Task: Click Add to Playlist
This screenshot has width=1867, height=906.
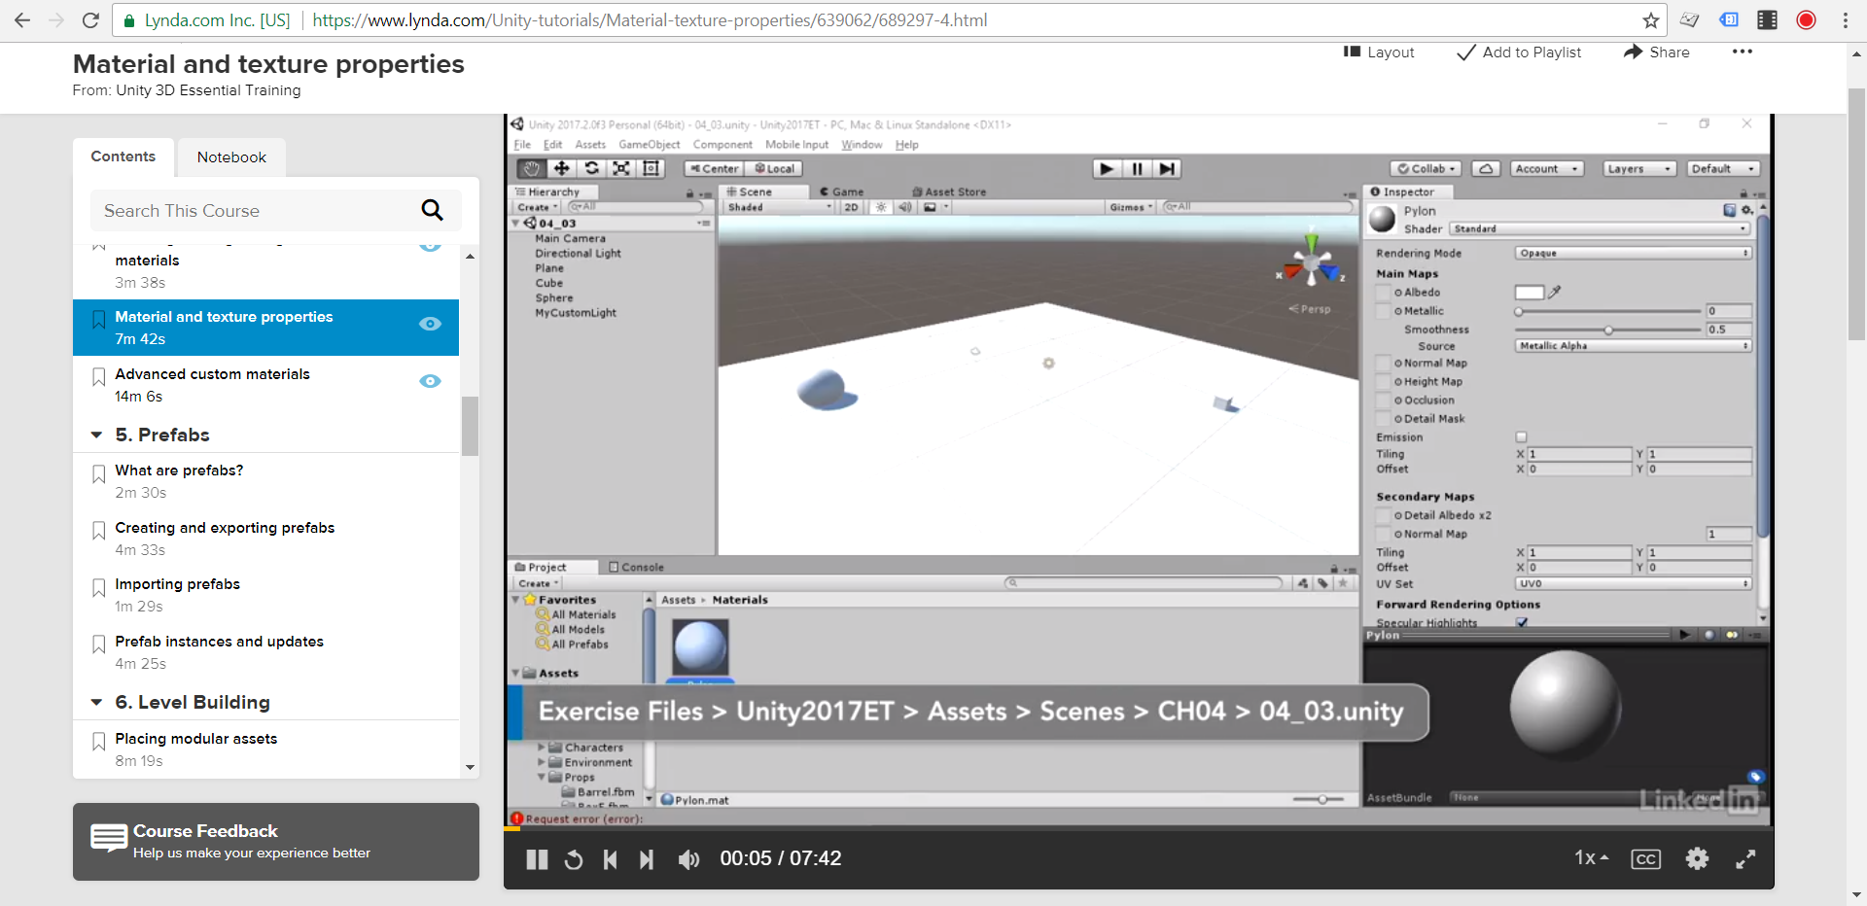Action: [1519, 52]
